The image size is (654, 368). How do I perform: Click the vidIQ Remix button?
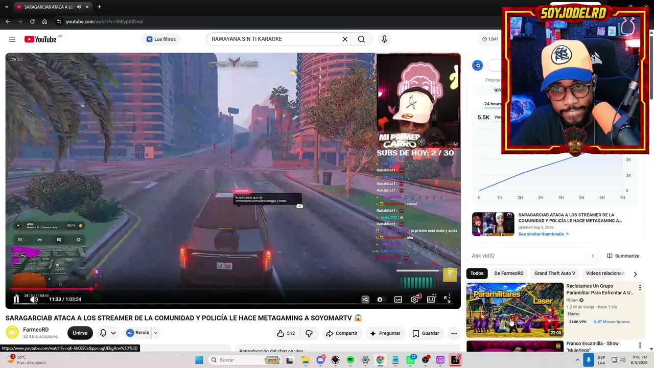pos(138,333)
